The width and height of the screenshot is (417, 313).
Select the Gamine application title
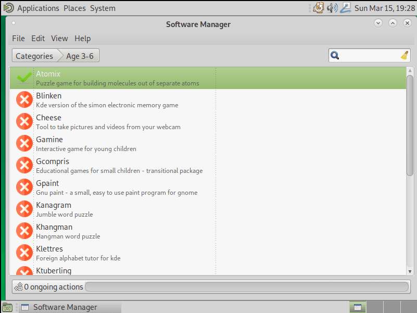[49, 140]
